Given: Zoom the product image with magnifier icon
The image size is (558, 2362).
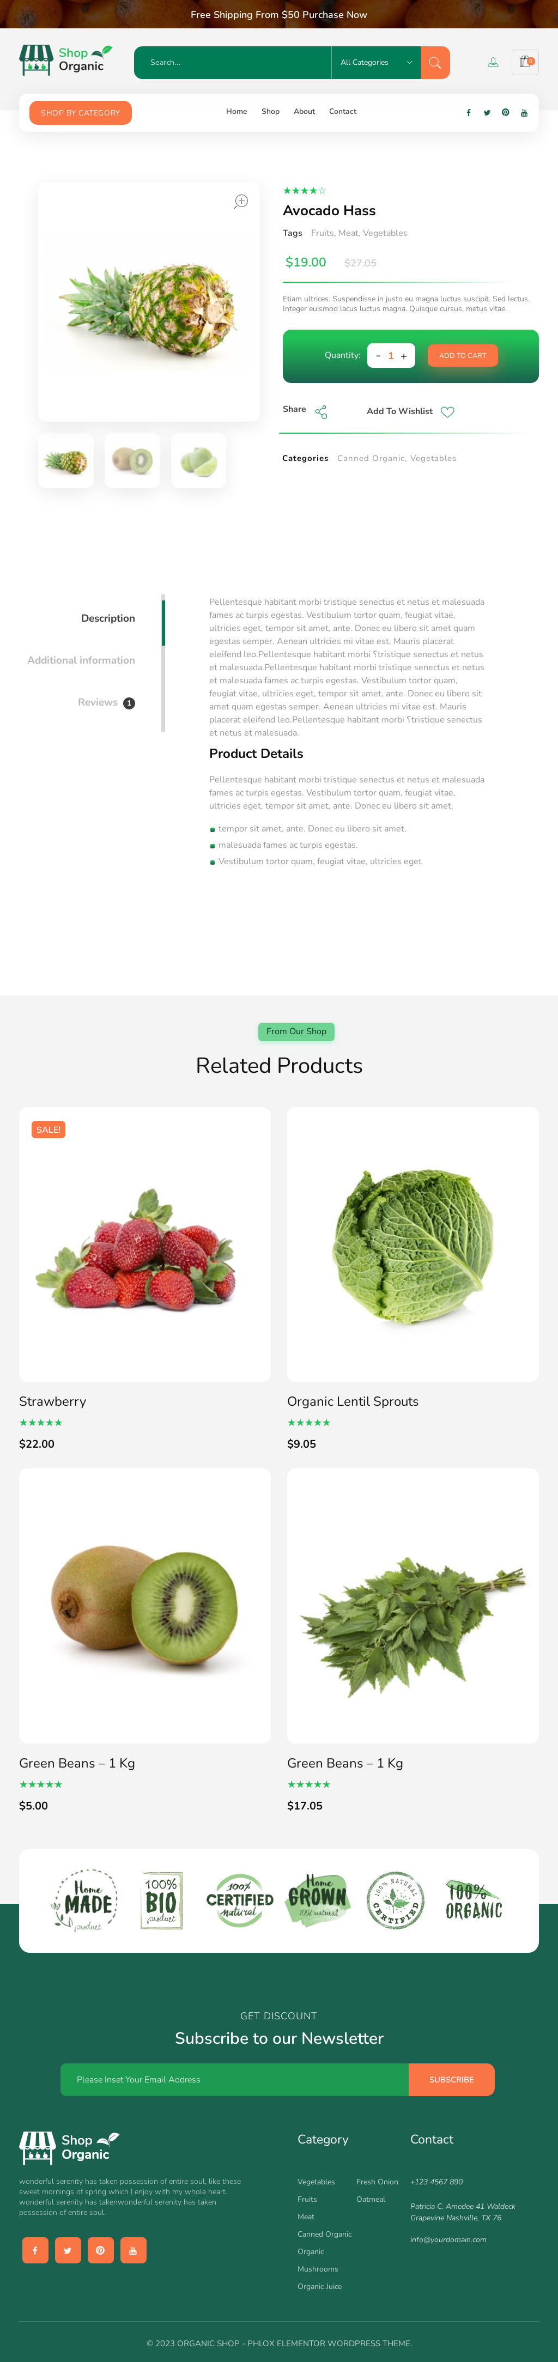Looking at the screenshot, I should [x=240, y=202].
